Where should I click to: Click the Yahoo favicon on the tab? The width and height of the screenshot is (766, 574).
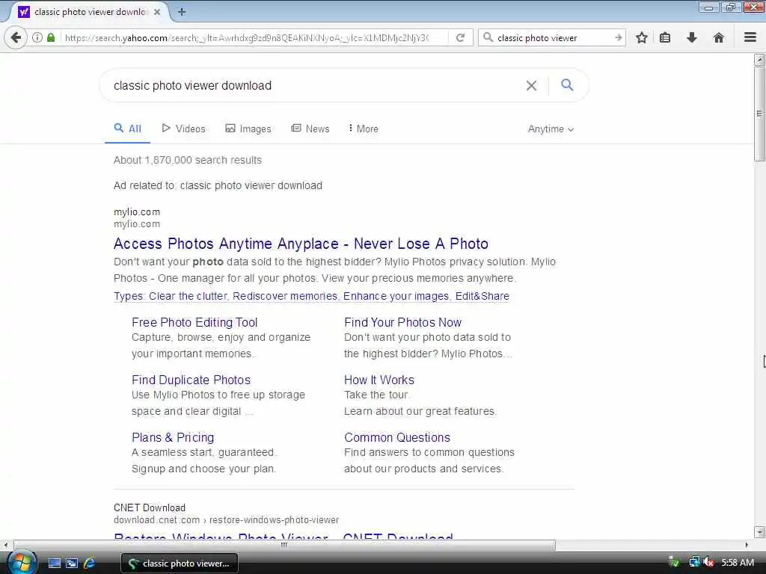pos(23,12)
